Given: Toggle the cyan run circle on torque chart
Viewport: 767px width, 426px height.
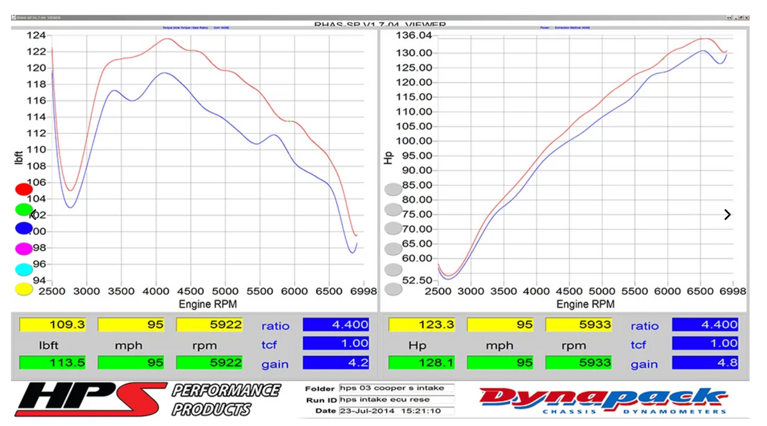Looking at the screenshot, I should point(24,270).
